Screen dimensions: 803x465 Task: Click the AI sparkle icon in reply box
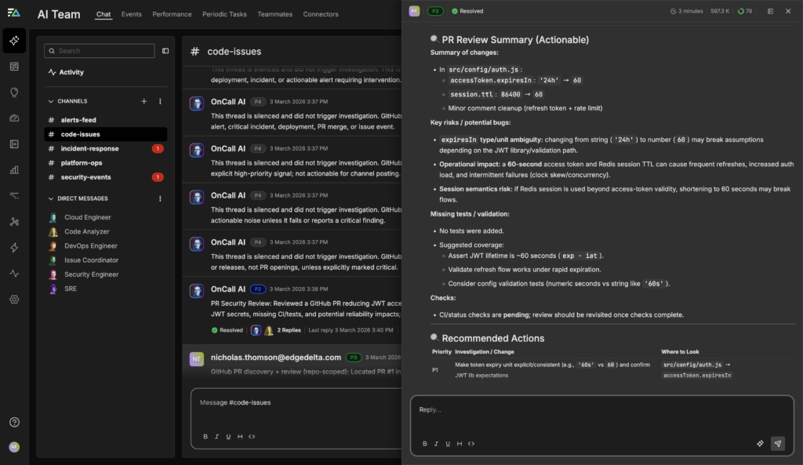pyautogui.click(x=760, y=443)
